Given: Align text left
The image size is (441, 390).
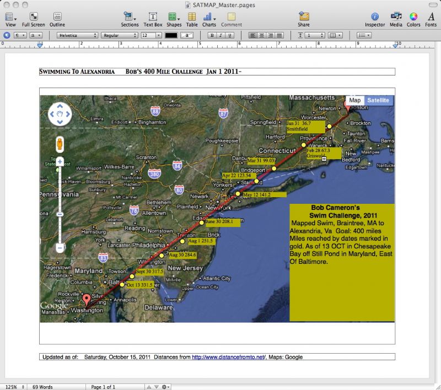Looking at the screenshot, I should tap(252, 35).
